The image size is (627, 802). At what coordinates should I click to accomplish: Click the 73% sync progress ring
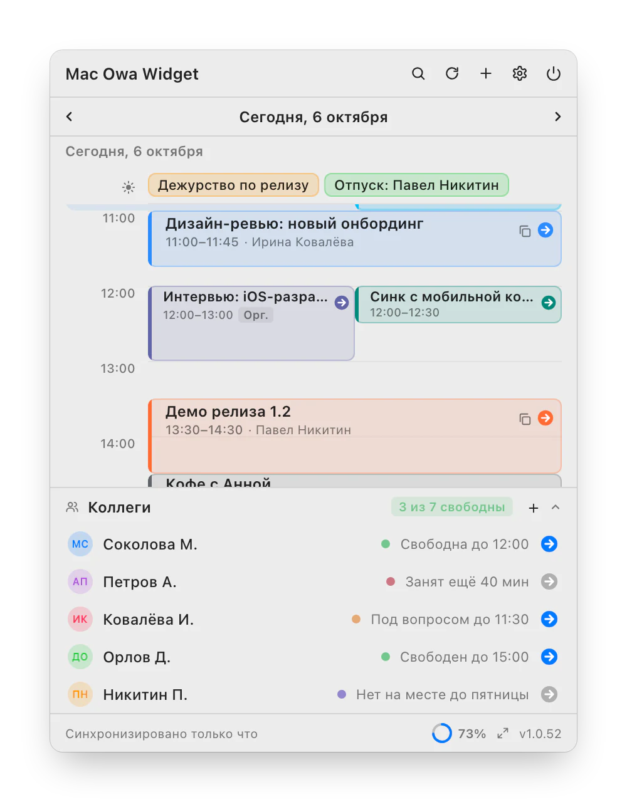point(442,733)
